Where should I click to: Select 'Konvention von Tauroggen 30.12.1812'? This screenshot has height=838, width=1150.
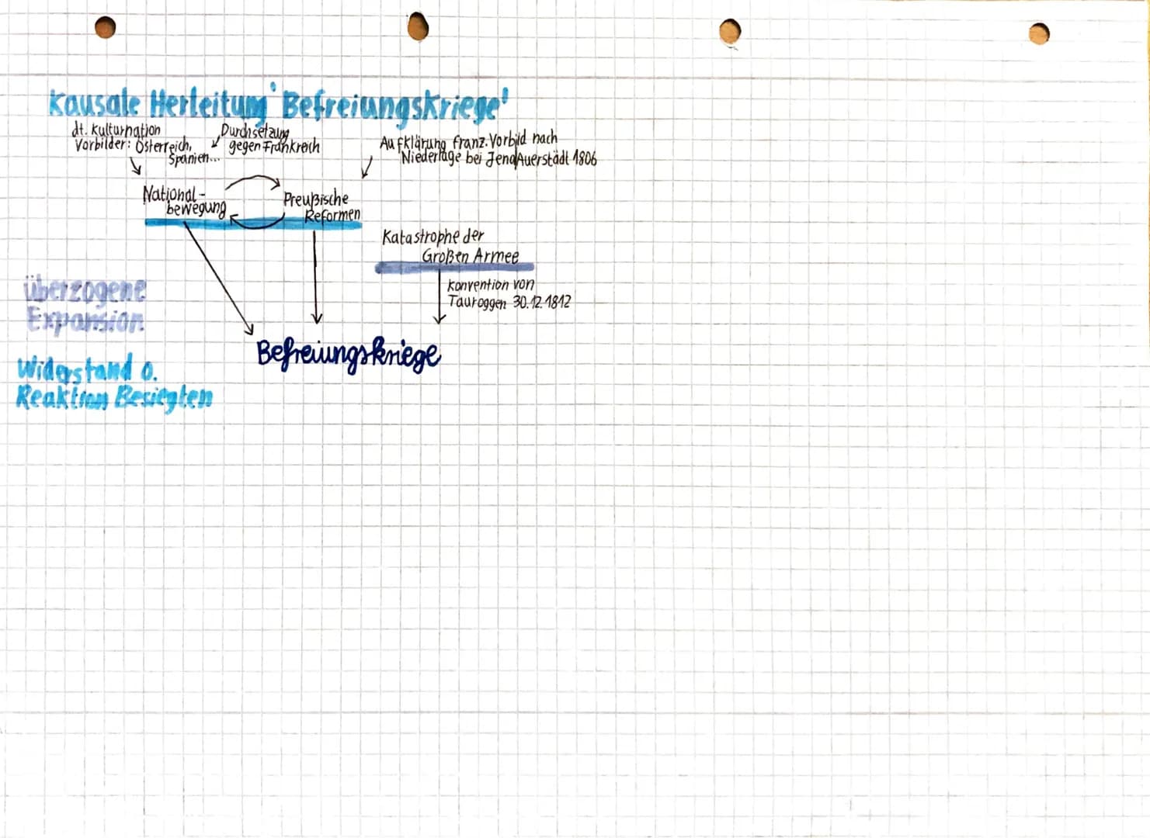pyautogui.click(x=509, y=294)
